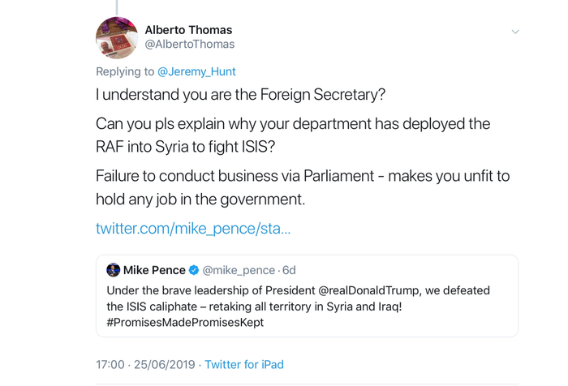The width and height of the screenshot is (568, 386).
Task: Click the "Replying to" label
Action: [x=125, y=71]
